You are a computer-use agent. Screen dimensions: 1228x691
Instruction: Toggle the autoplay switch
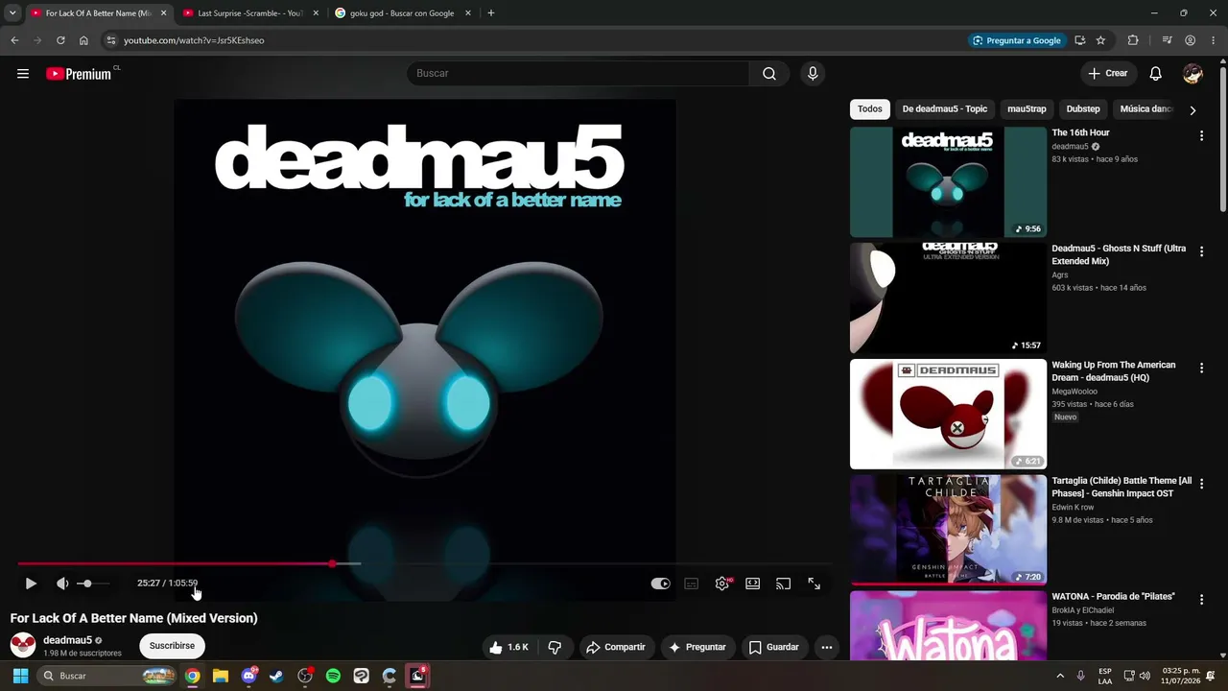660,584
